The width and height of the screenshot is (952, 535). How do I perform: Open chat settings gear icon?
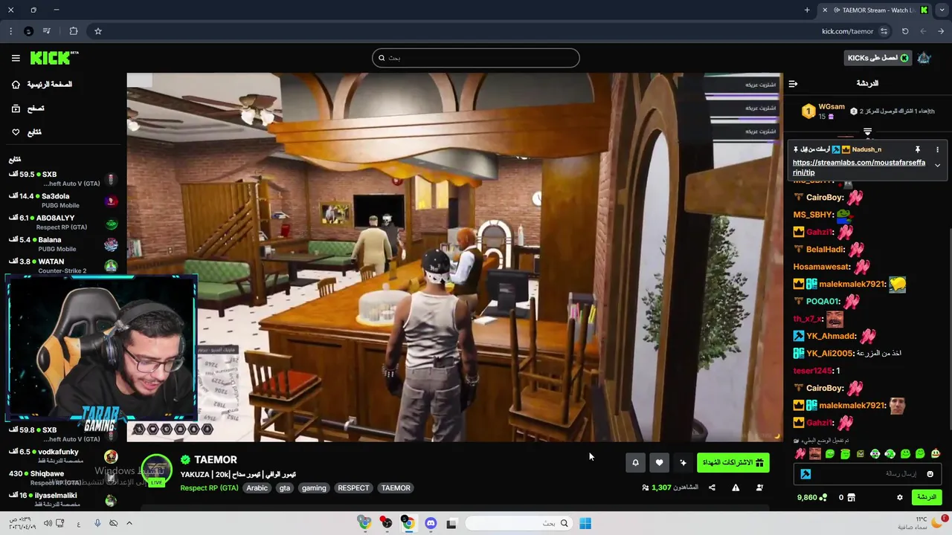click(899, 498)
